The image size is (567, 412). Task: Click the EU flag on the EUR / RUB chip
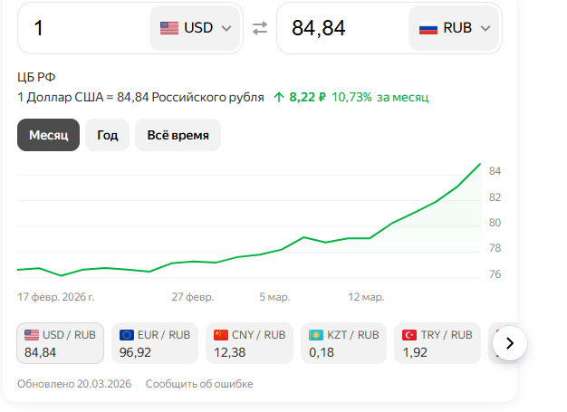[127, 335]
